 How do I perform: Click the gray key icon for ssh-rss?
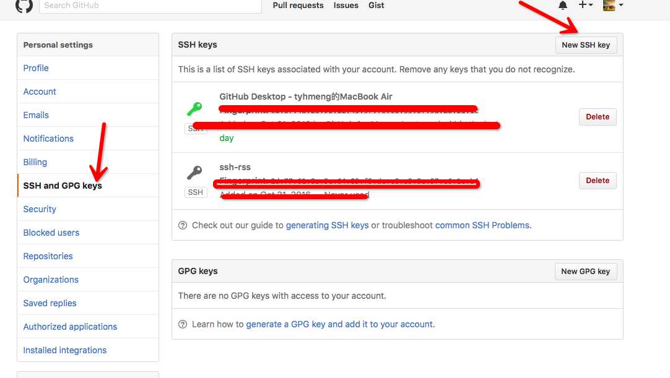[x=194, y=172]
